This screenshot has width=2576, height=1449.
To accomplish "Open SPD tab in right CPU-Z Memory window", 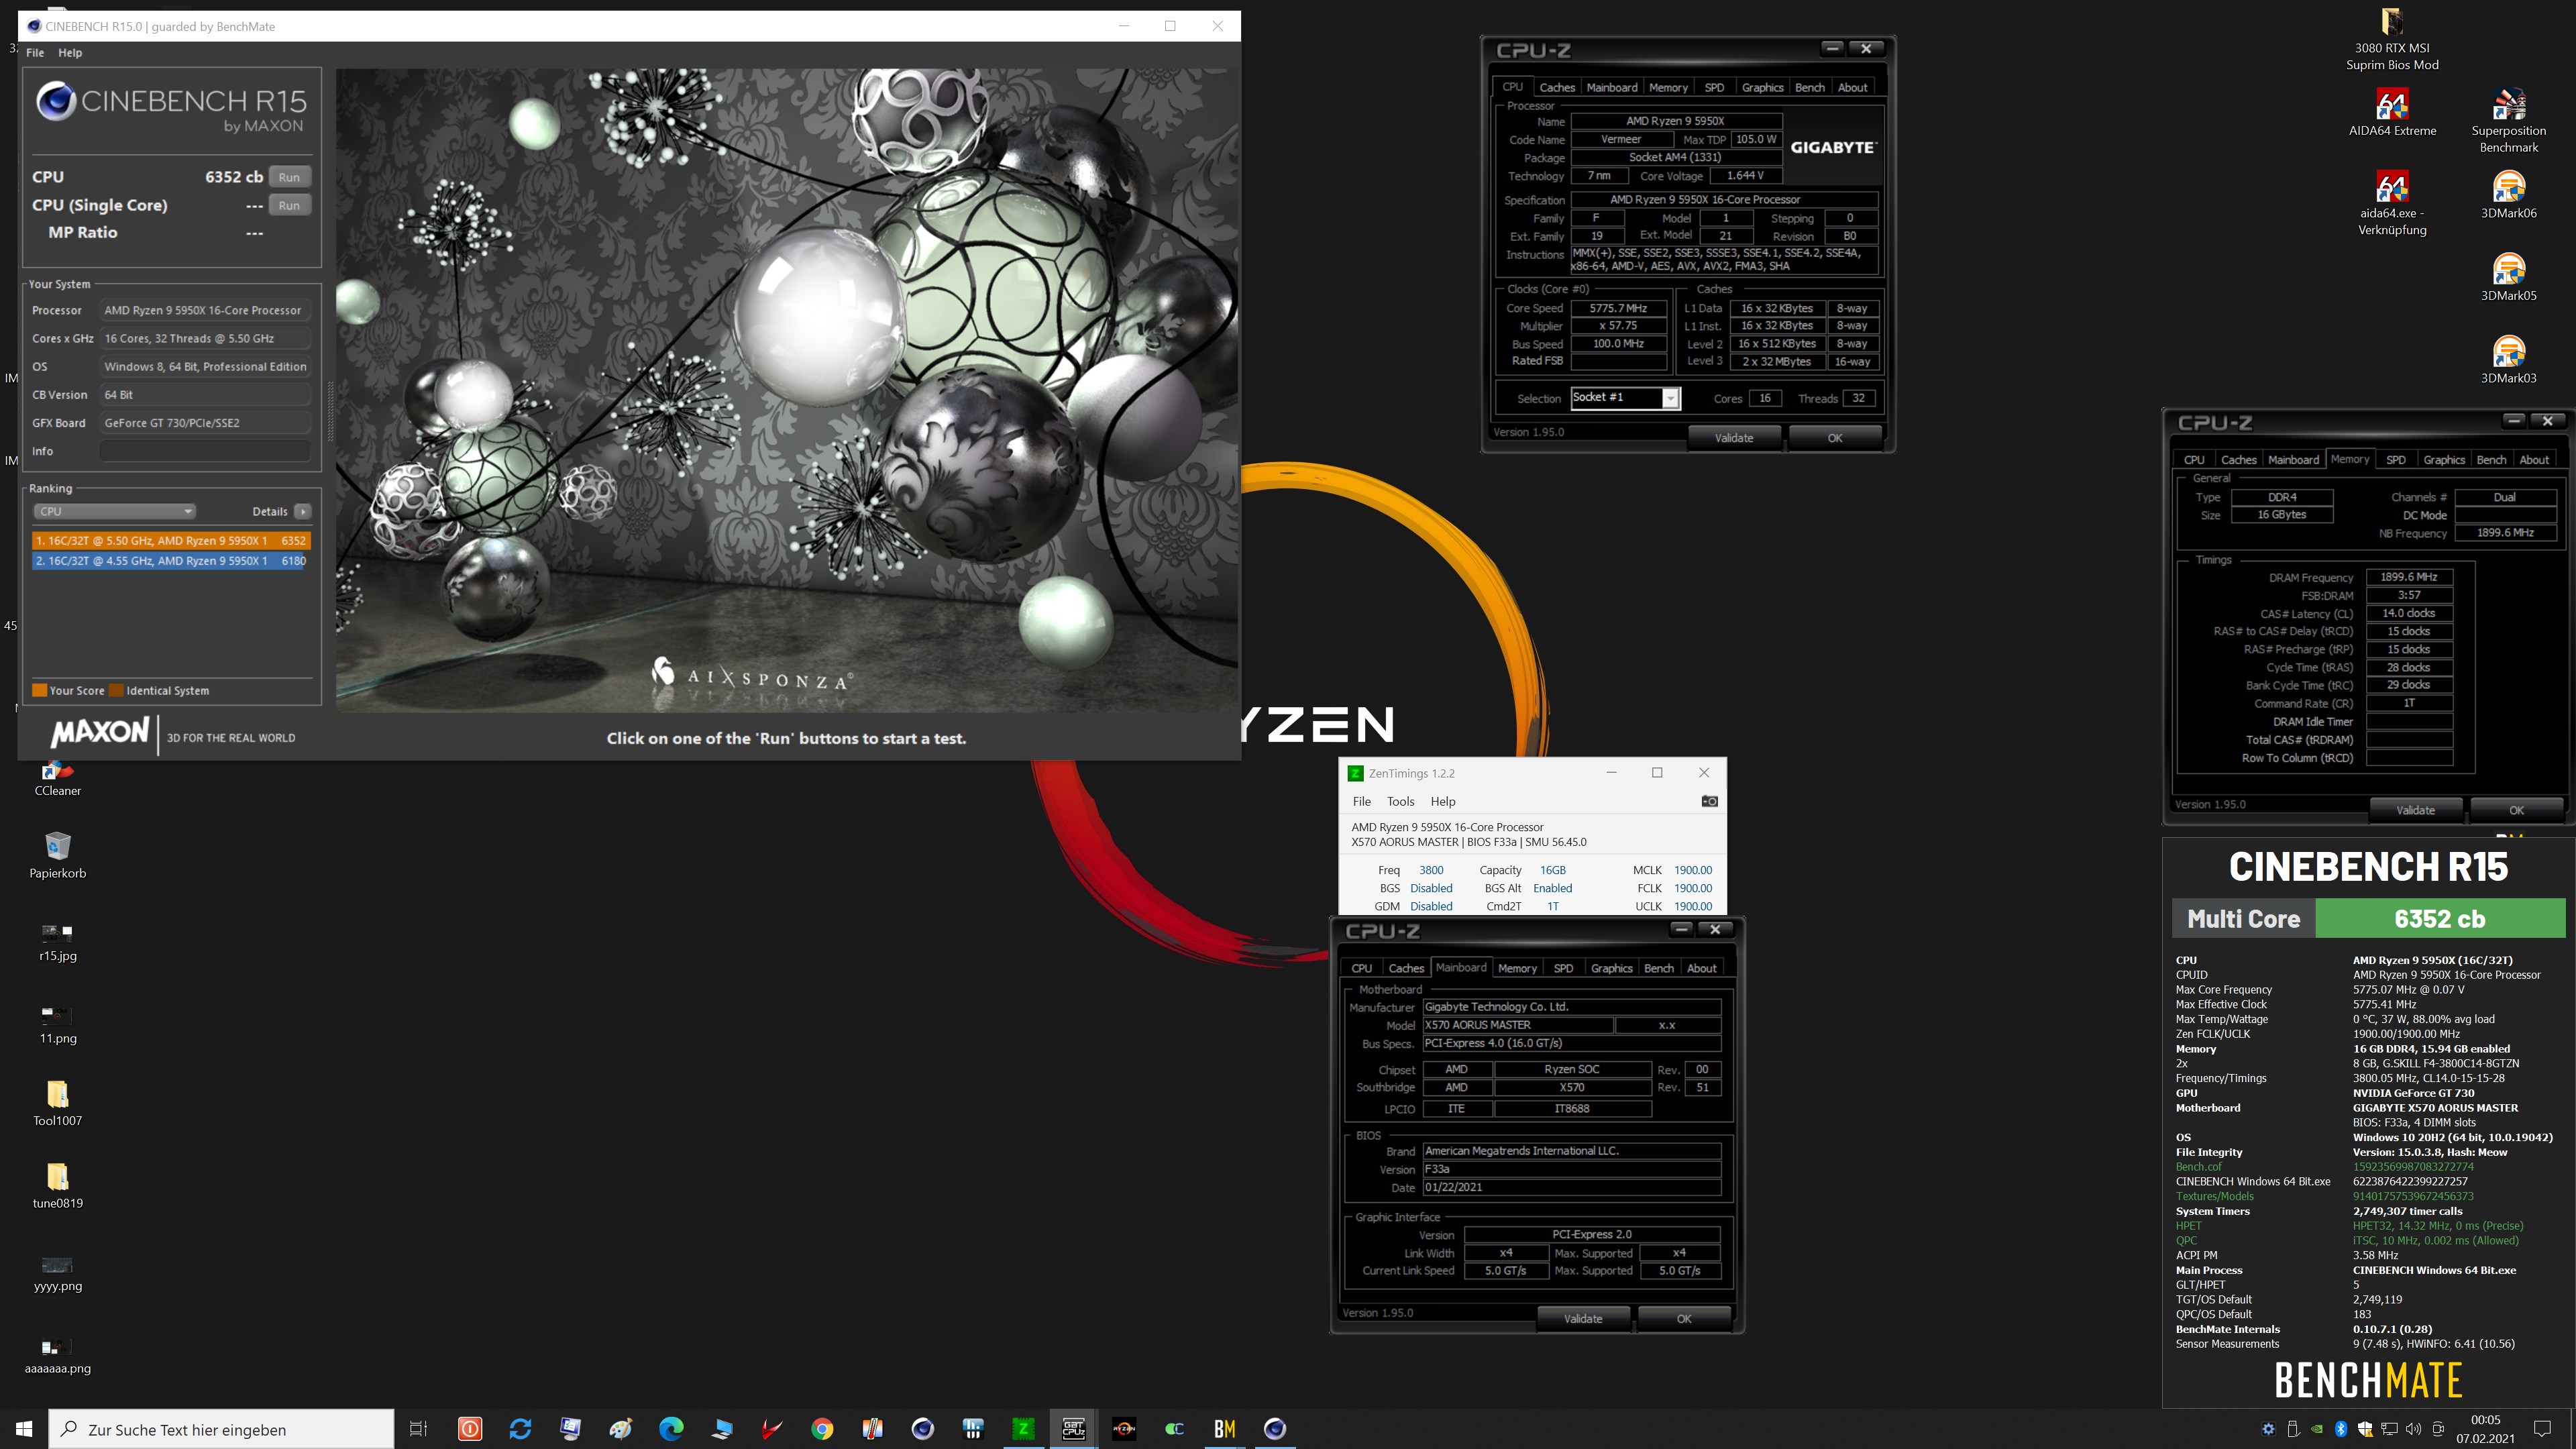I will click(2395, 459).
